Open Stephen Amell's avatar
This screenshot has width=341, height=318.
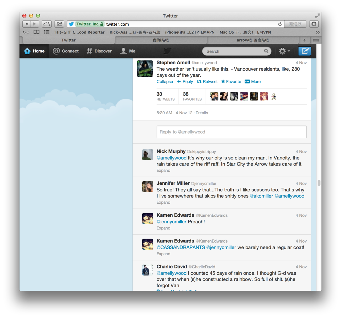pos(145,69)
